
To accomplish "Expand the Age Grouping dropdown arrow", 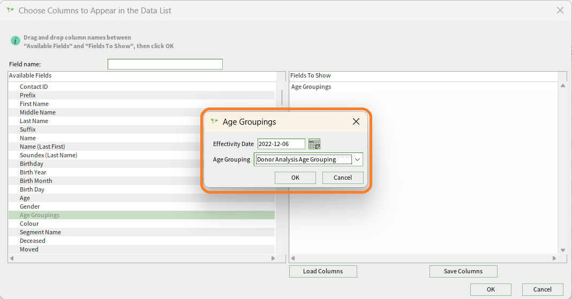I will [358, 159].
